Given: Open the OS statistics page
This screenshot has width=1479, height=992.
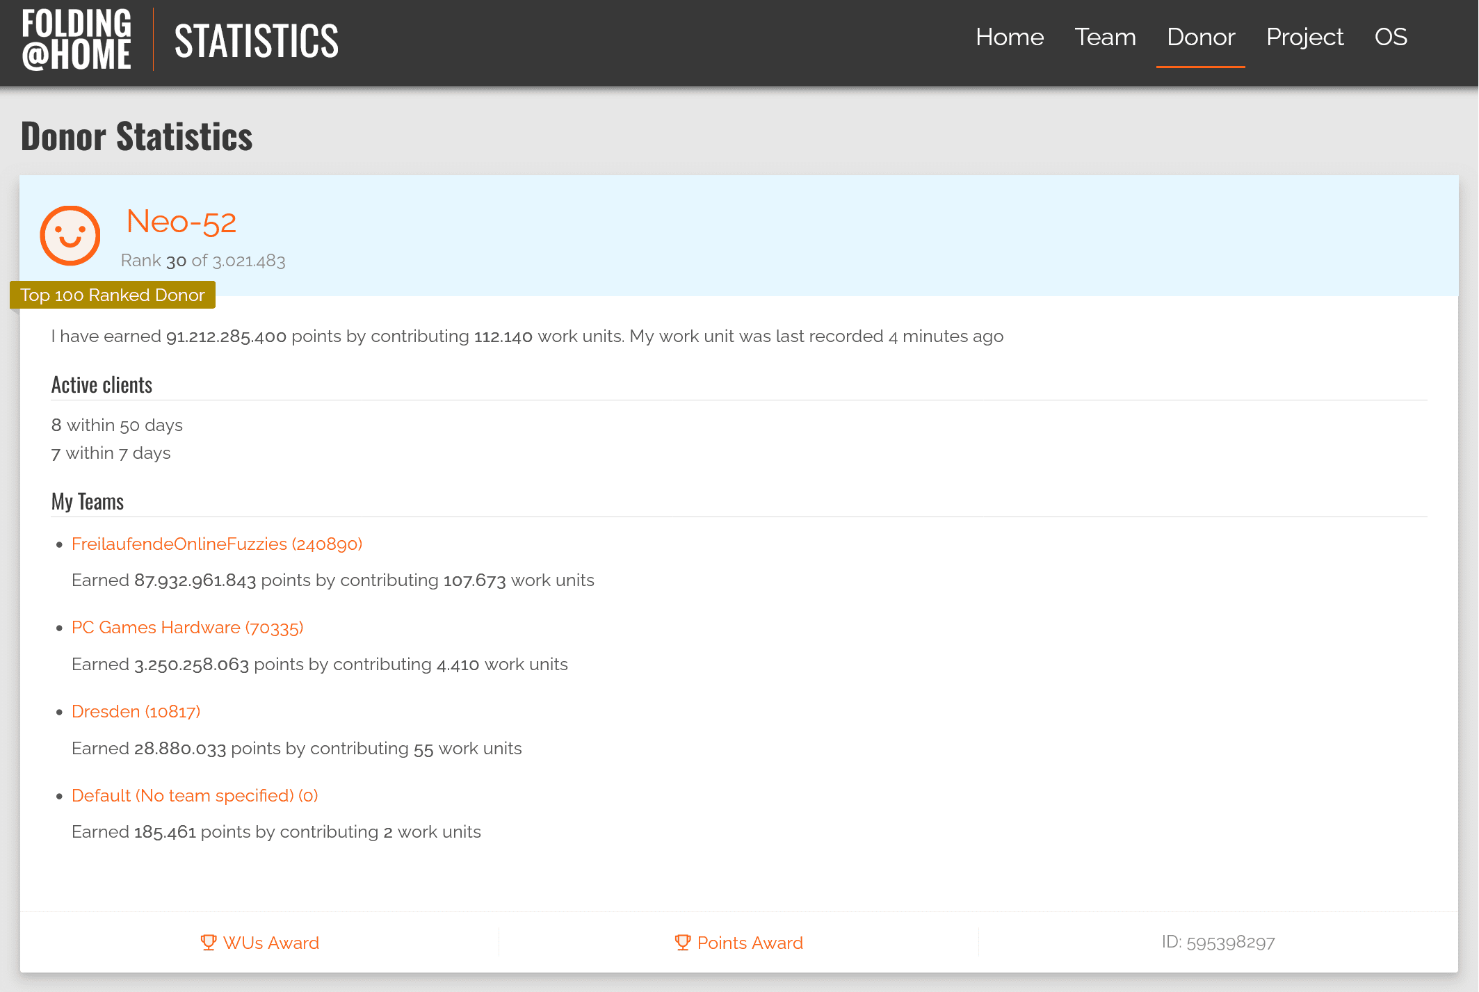Looking at the screenshot, I should coord(1391,38).
